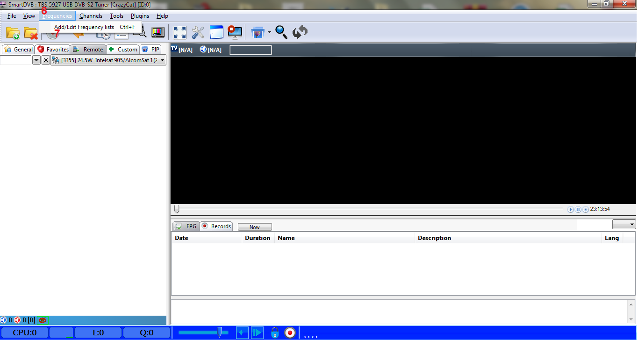Image resolution: width=637 pixels, height=340 pixels.
Task: Start recording with red record button
Action: (x=290, y=333)
